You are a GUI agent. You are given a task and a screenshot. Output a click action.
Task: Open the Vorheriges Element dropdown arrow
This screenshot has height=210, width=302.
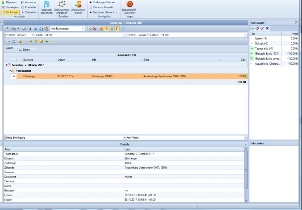pos(118,2)
